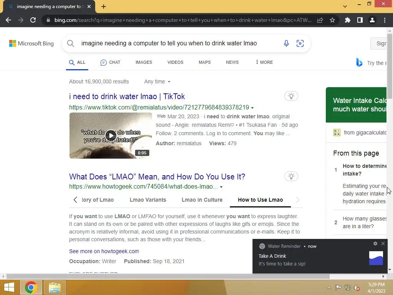
Task: Start voice search with microphone icon
Action: coord(286,43)
